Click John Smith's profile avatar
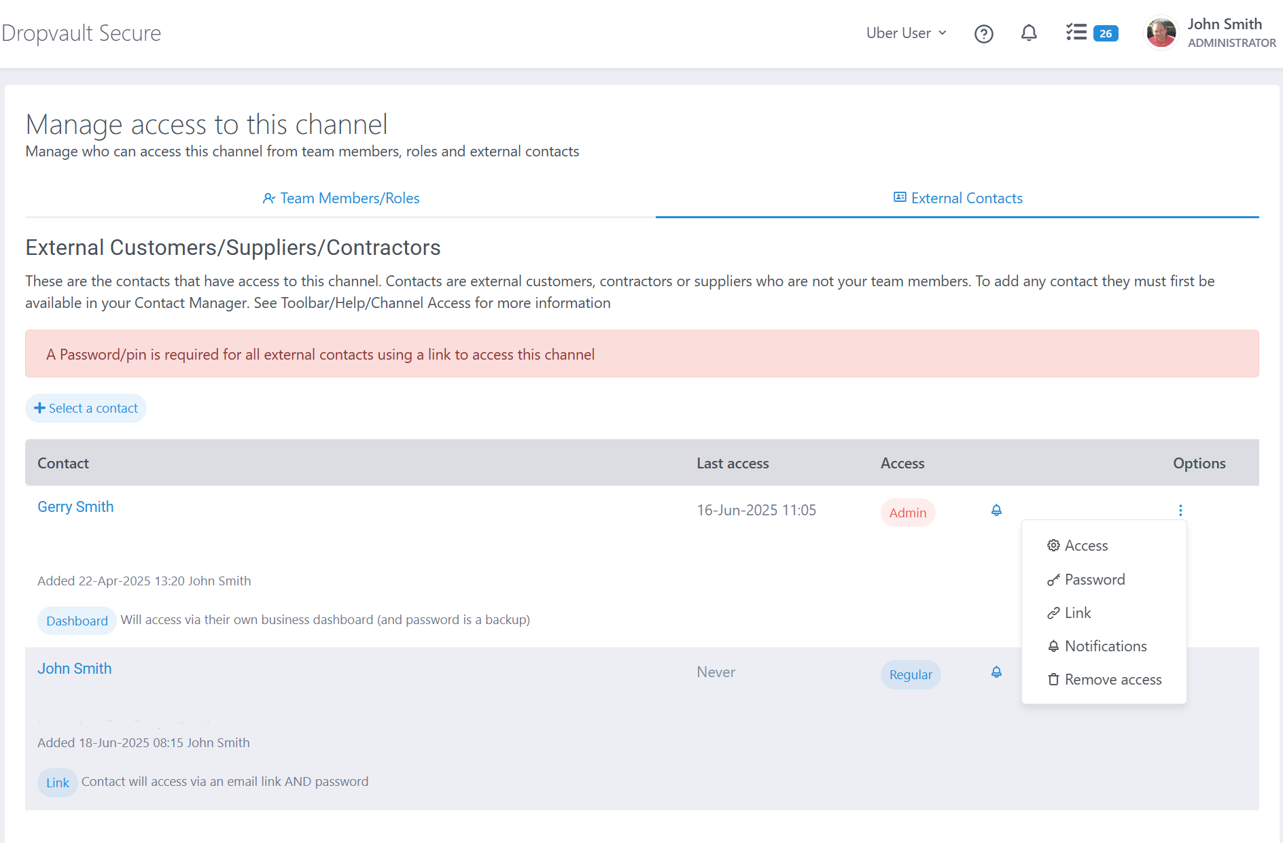1283x843 pixels. pos(1161,33)
